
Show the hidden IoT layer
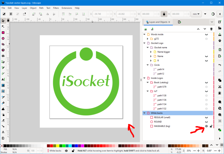tap(206, 91)
